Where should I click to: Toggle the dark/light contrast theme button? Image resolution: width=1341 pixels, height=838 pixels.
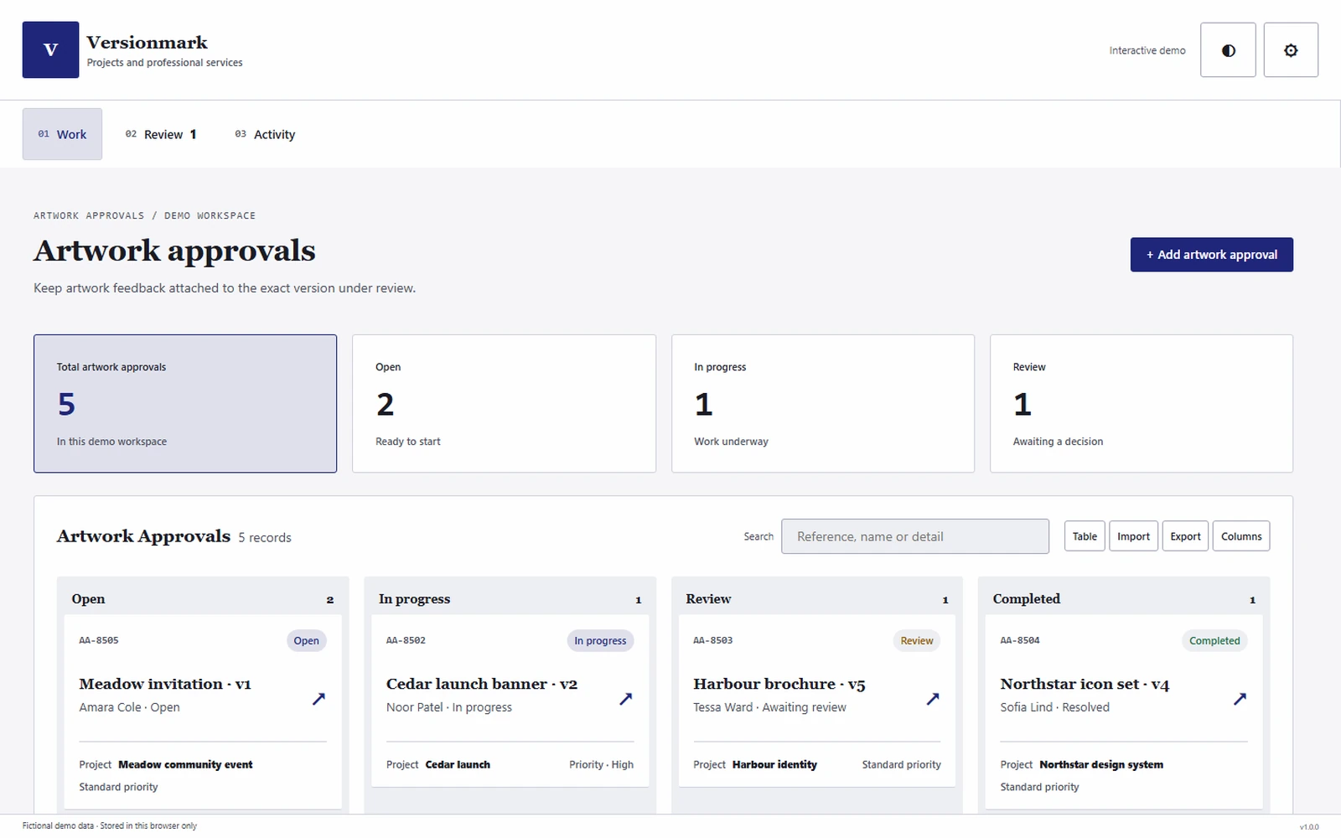1228,50
